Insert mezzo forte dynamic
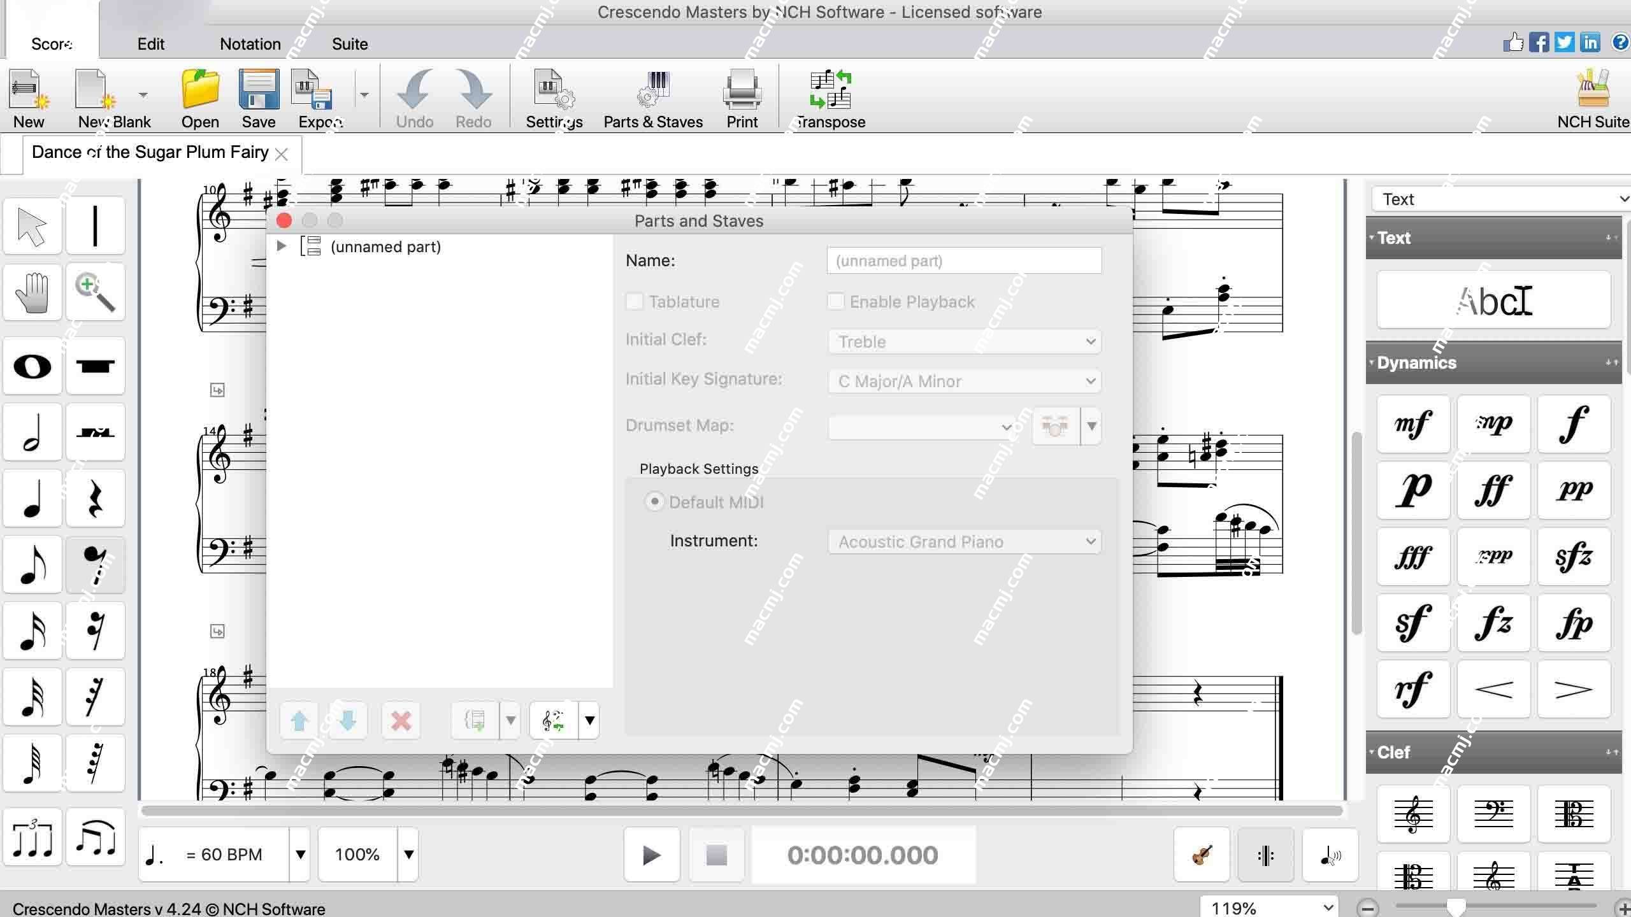Screen dimensions: 1631x917 pyautogui.click(x=1413, y=424)
